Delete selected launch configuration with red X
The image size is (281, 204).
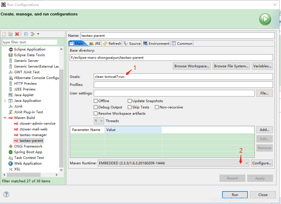coord(17,34)
